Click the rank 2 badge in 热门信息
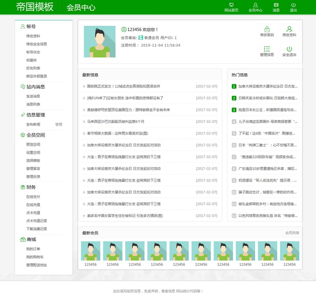The height and width of the screenshot is (301, 316). point(234,98)
